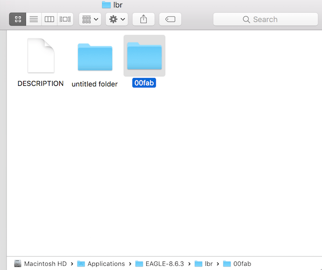Click the untitled folder name label
The image size is (322, 270).
[x=95, y=84]
